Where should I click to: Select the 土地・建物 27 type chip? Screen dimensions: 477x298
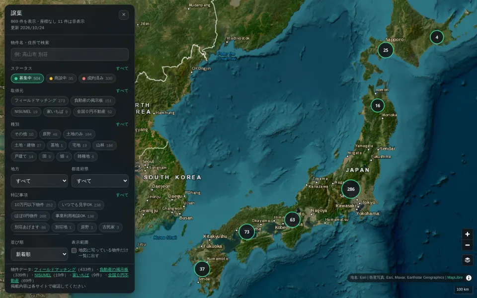point(28,146)
